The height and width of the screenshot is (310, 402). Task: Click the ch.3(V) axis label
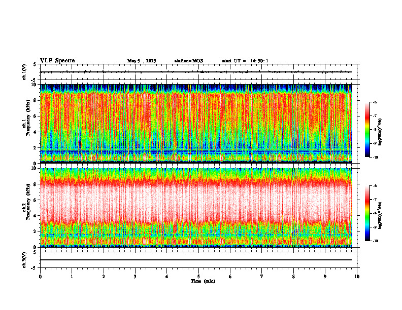(24, 260)
